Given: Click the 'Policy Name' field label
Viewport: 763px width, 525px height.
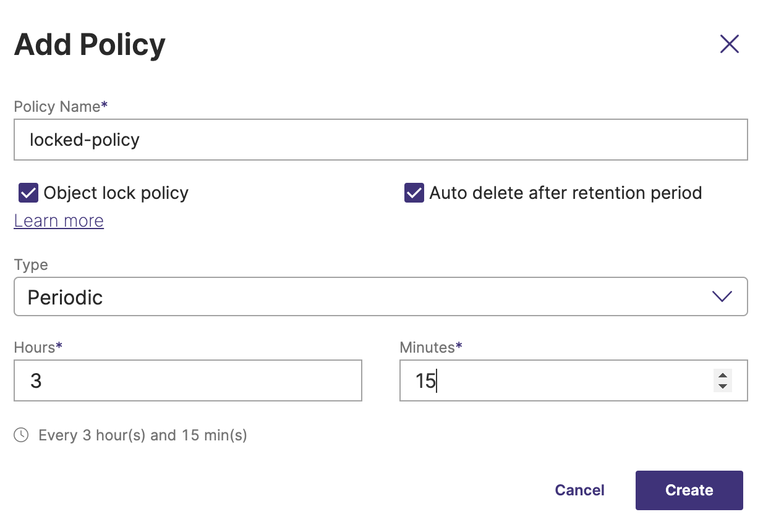Looking at the screenshot, I should [x=57, y=107].
